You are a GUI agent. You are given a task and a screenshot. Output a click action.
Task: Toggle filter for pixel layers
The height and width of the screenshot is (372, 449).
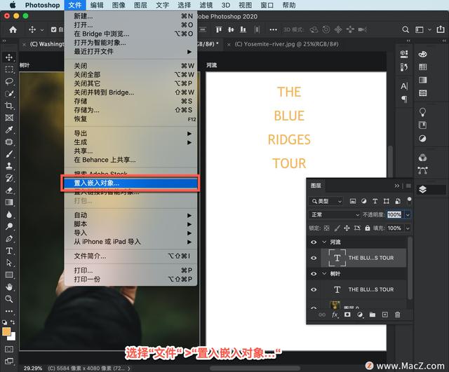click(353, 201)
